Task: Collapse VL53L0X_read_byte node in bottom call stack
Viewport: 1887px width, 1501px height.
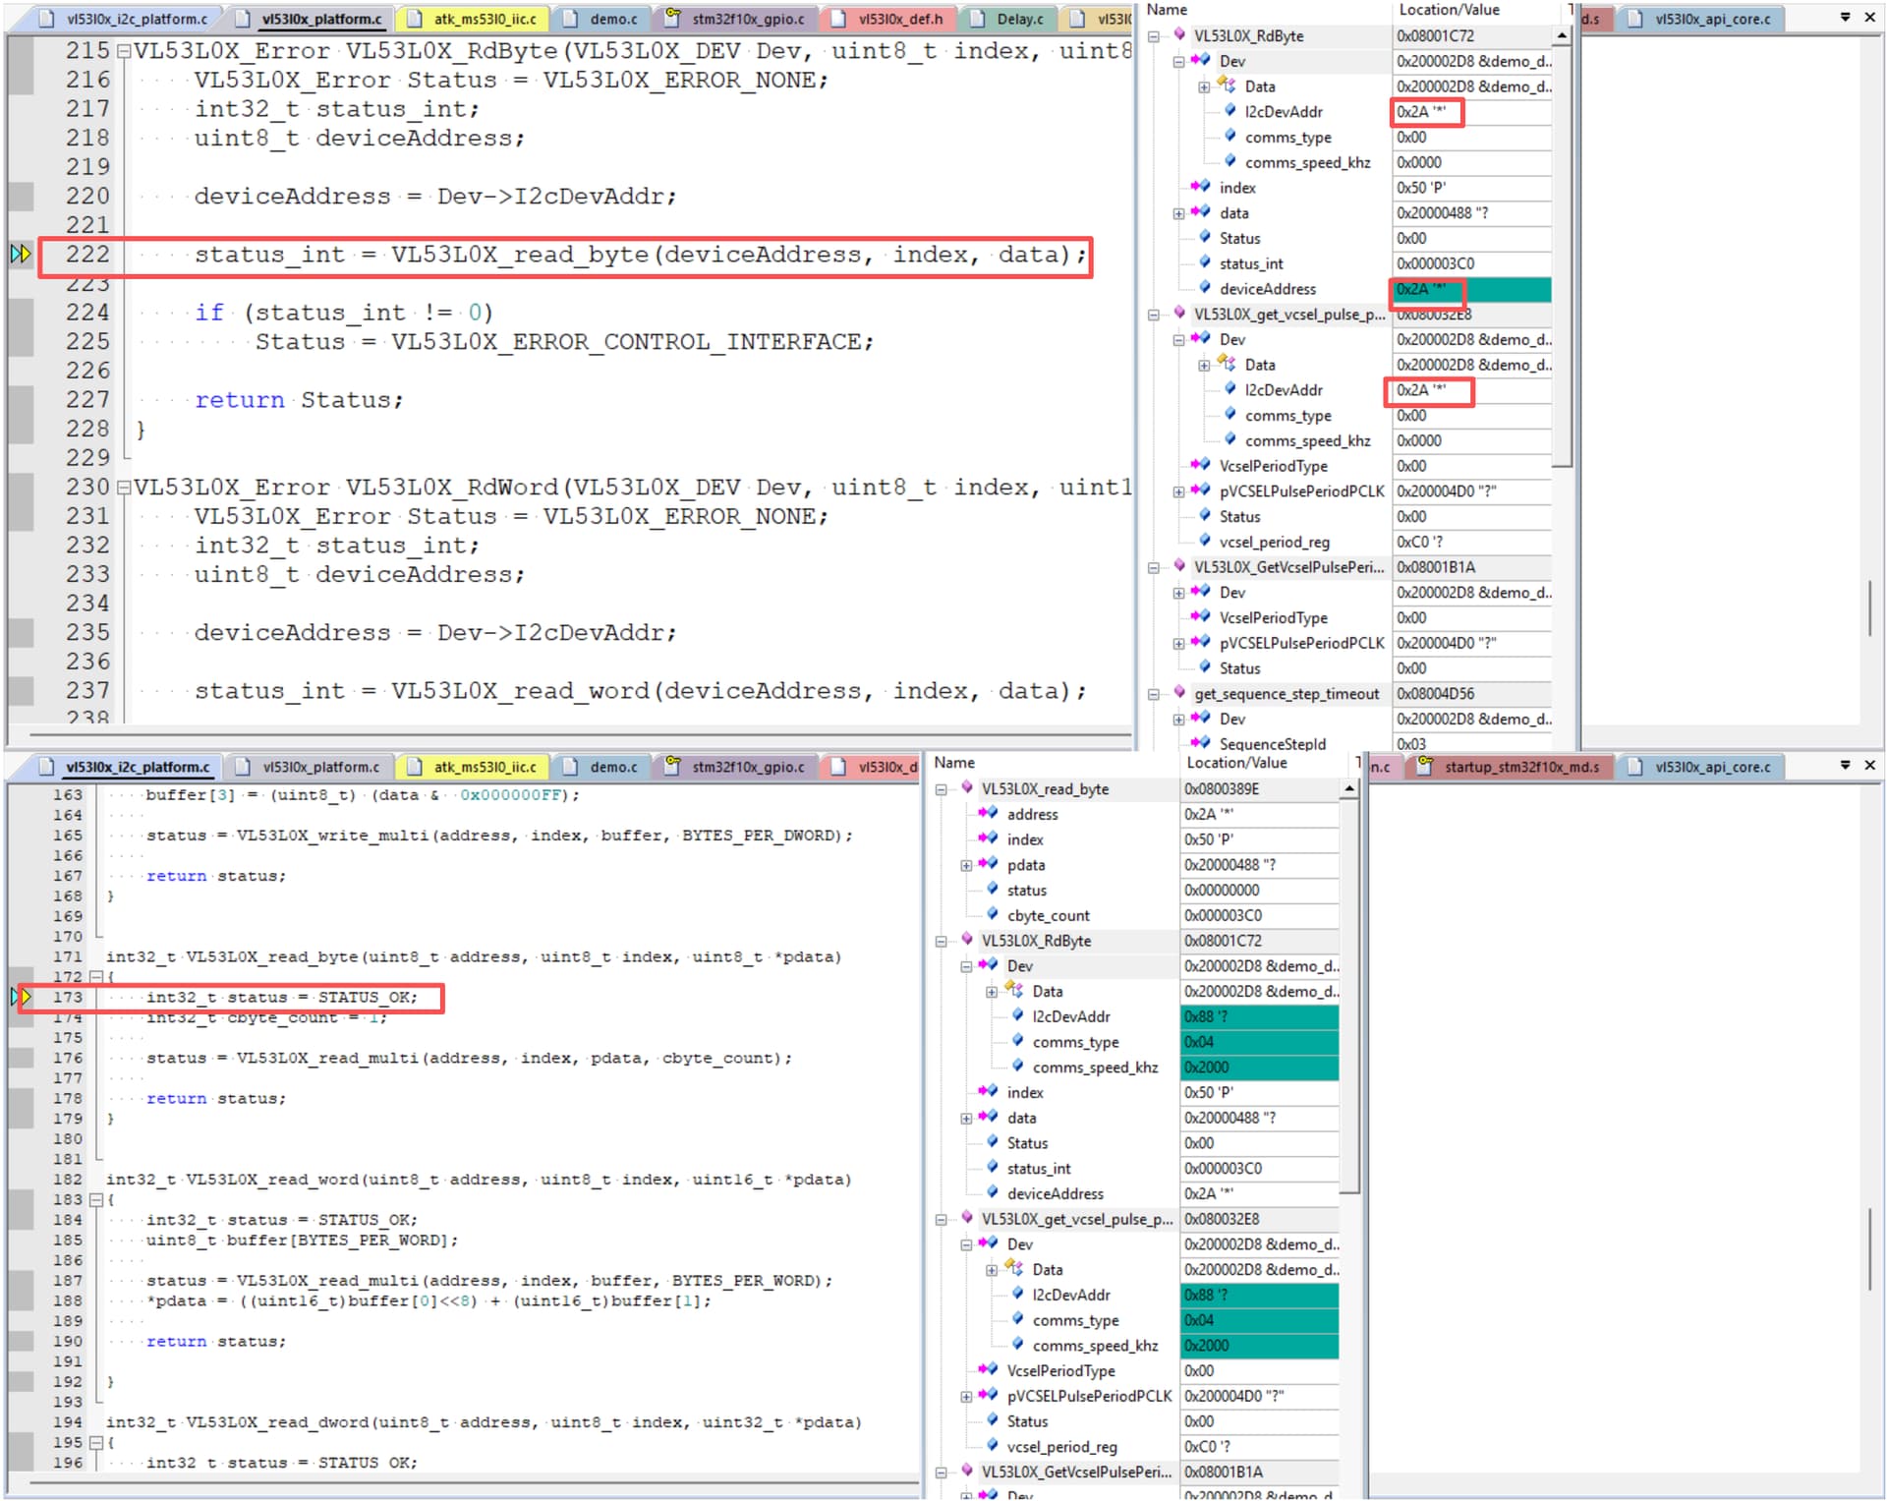Action: point(941,789)
